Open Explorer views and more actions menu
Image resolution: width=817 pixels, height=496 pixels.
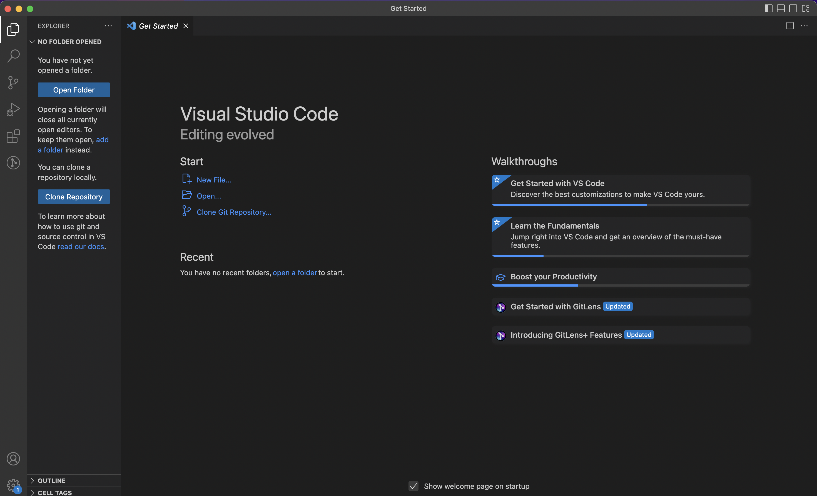108,26
